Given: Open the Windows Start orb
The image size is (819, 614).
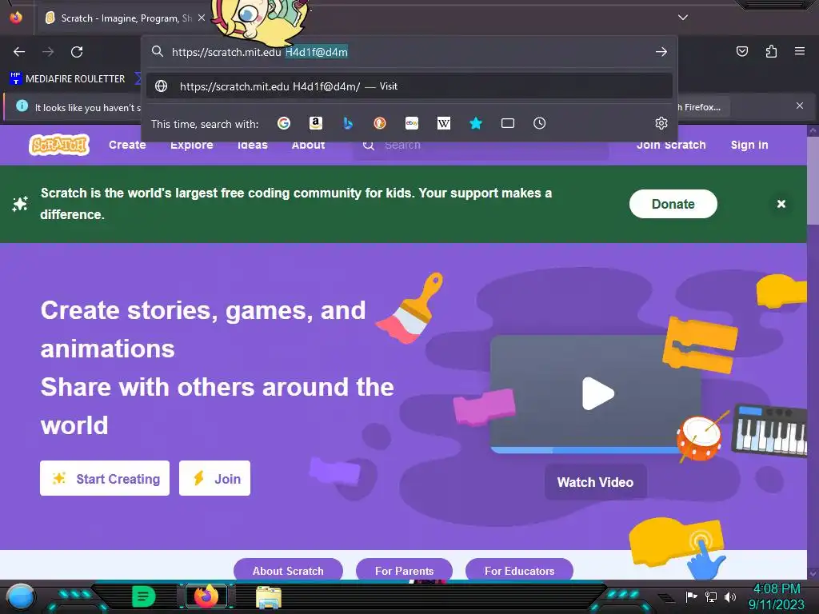Looking at the screenshot, I should [21, 597].
